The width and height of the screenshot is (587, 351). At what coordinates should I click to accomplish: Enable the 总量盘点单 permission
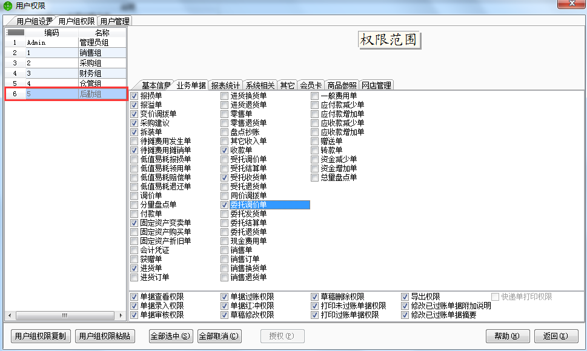pos(313,177)
